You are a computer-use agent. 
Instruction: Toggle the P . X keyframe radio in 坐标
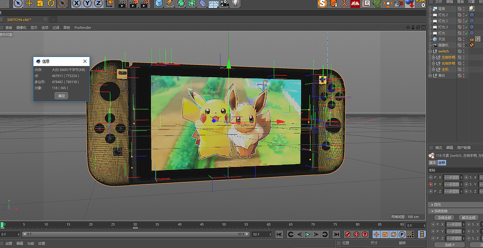coord(431,177)
